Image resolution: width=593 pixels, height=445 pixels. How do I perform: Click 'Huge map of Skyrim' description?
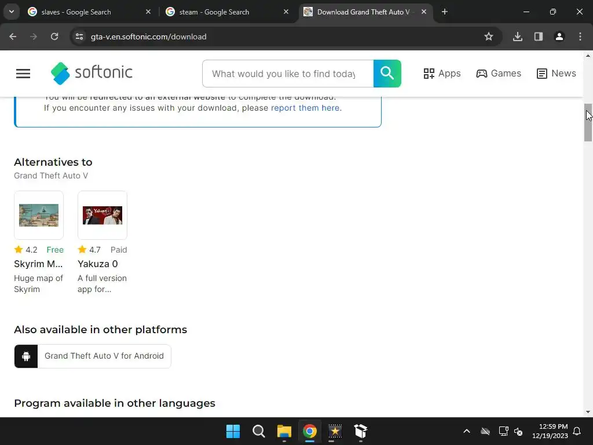coord(39,283)
